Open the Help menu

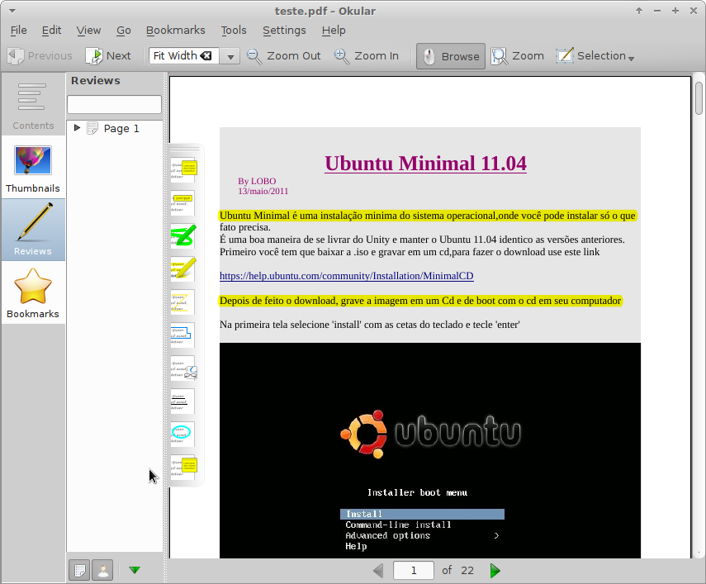coord(334,31)
